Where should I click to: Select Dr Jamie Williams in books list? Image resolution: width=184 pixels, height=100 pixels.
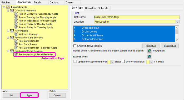click(x=124, y=35)
